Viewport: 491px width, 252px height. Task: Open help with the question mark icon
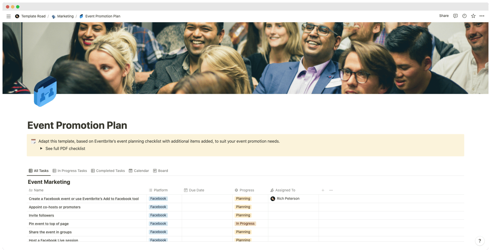point(479,241)
